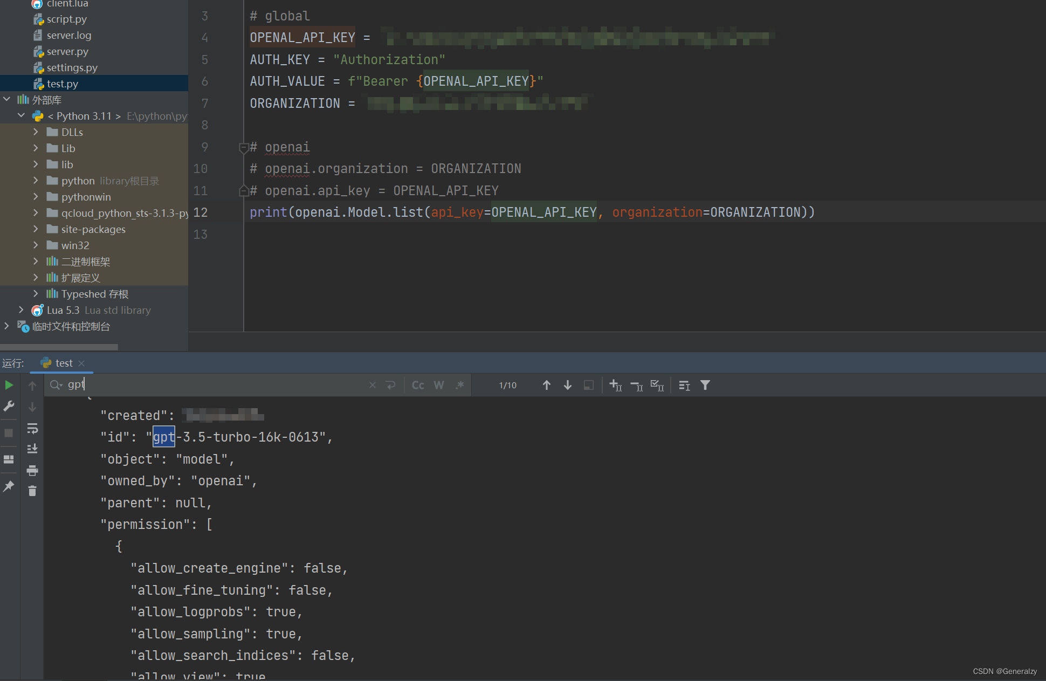Collapse the 外部库 external libraries node
The height and width of the screenshot is (681, 1046).
6,99
